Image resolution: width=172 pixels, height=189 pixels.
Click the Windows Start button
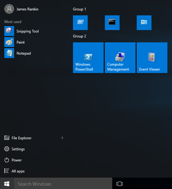pos(7,184)
